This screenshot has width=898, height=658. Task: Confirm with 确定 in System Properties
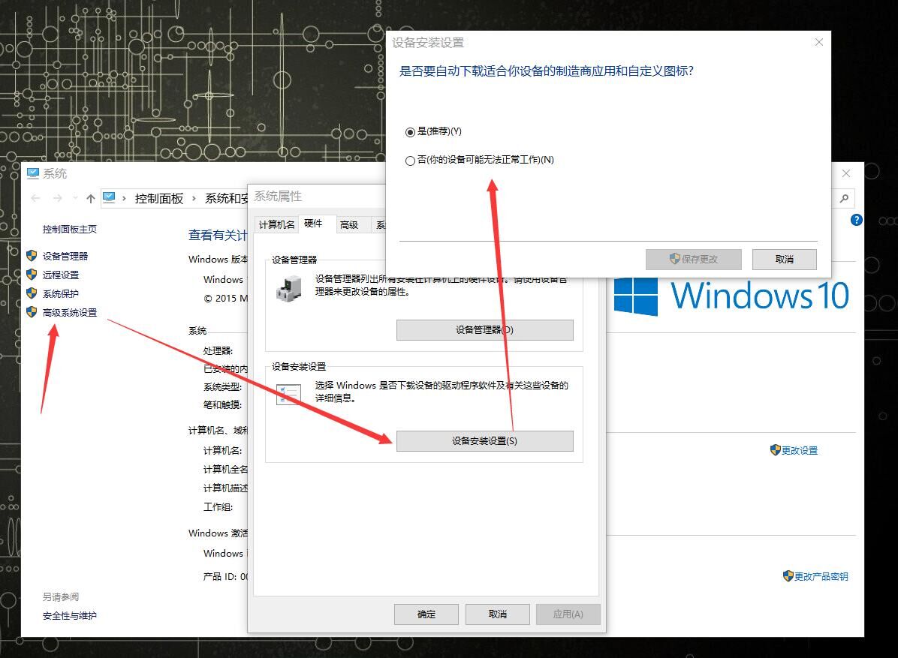426,614
